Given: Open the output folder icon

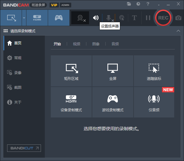Looking at the screenshot, I should click(x=129, y=4).
